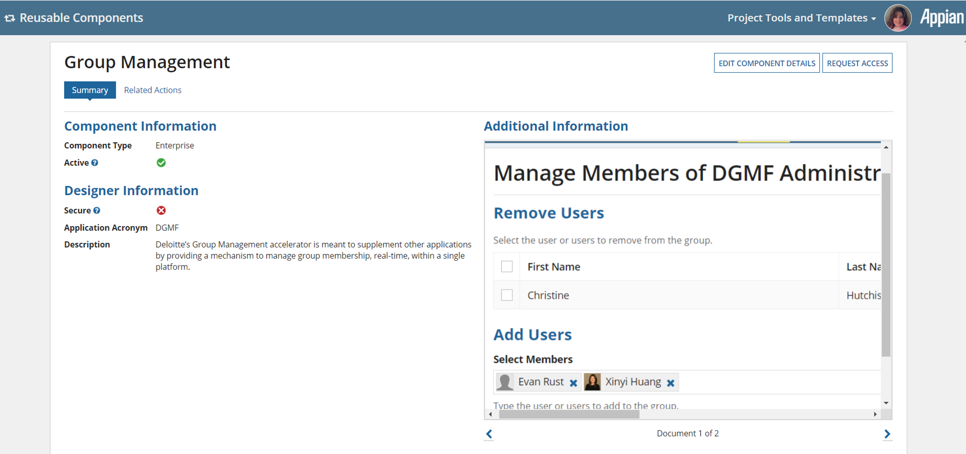Click Evan Rust's avatar icon
Viewport: 966px width, 454px height.
505,382
